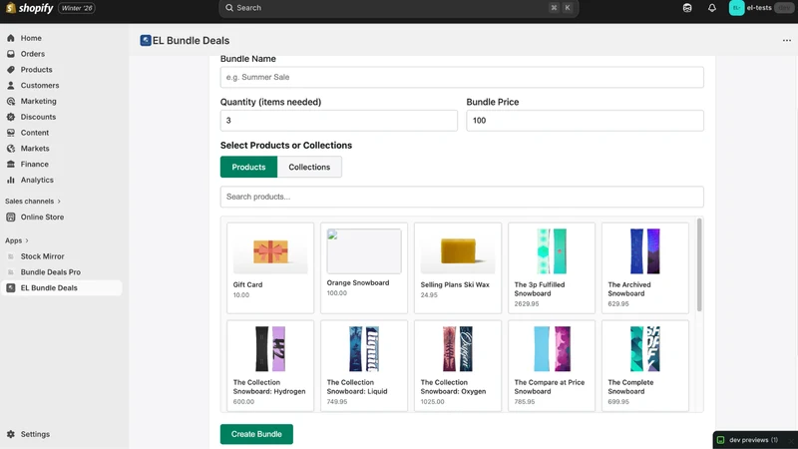The image size is (798, 449).
Task: Focus the Search products field
Action: pos(462,197)
